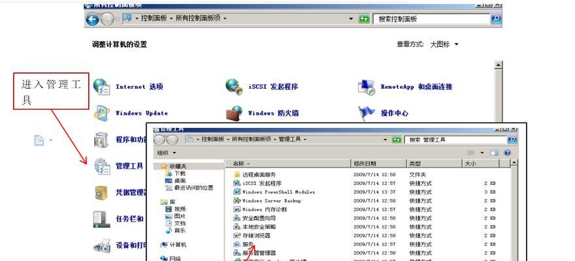575x261 pixels.
Task: Open Windows 防火墙 item
Action: [x=262, y=113]
